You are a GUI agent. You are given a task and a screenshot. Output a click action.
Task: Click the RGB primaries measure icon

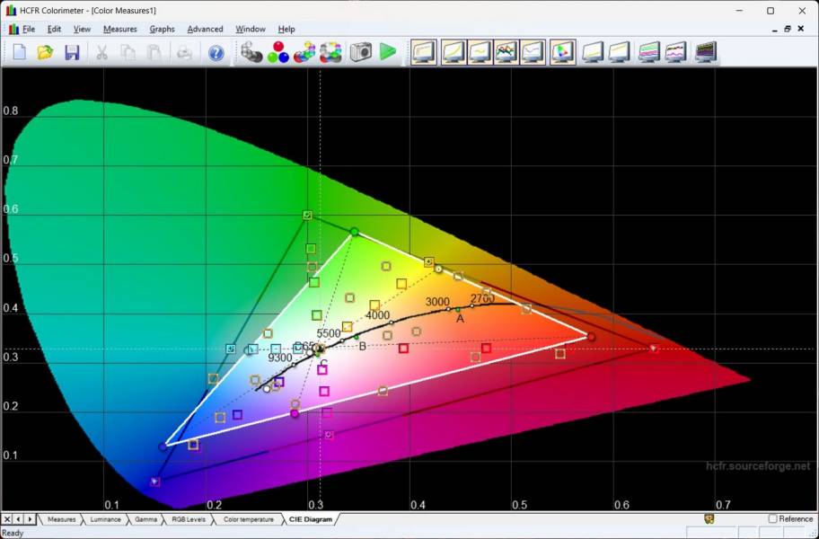278,52
